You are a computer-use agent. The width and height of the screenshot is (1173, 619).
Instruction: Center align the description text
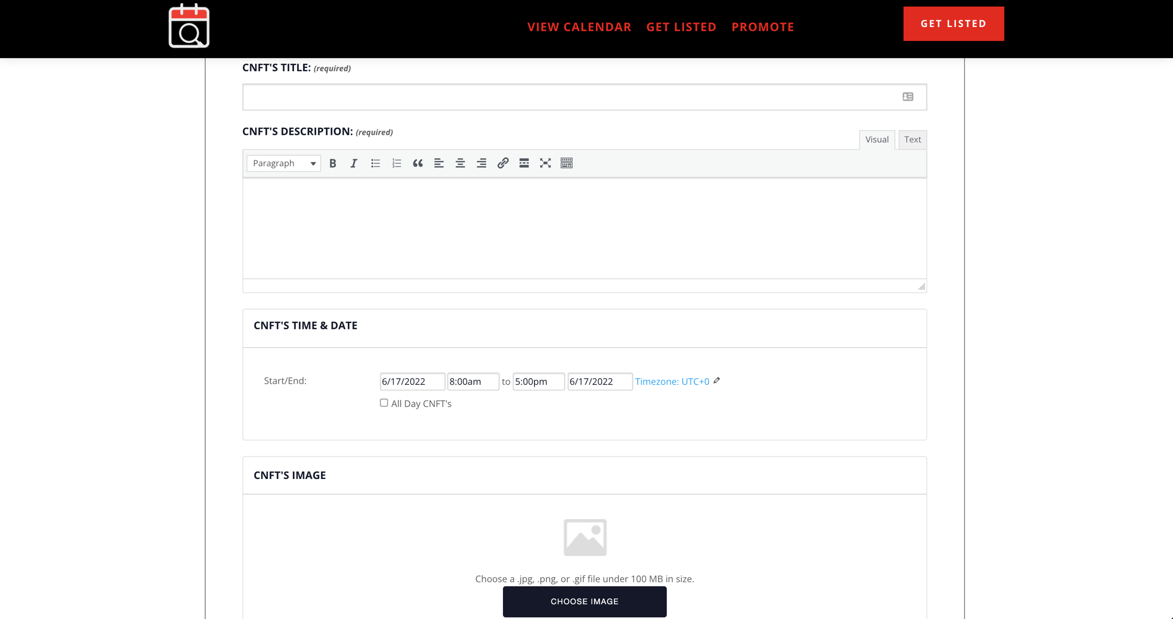(460, 163)
